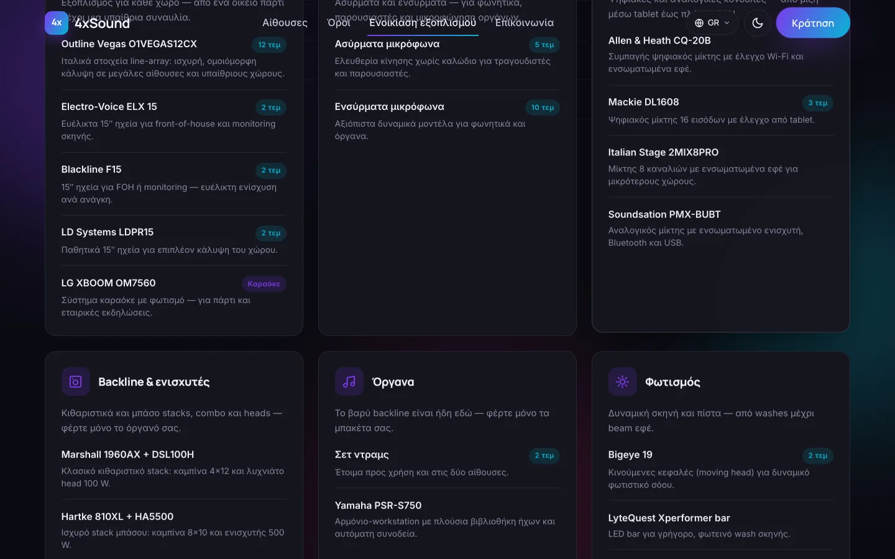Open the Όροι menu item
The width and height of the screenshot is (895, 559).
click(339, 23)
